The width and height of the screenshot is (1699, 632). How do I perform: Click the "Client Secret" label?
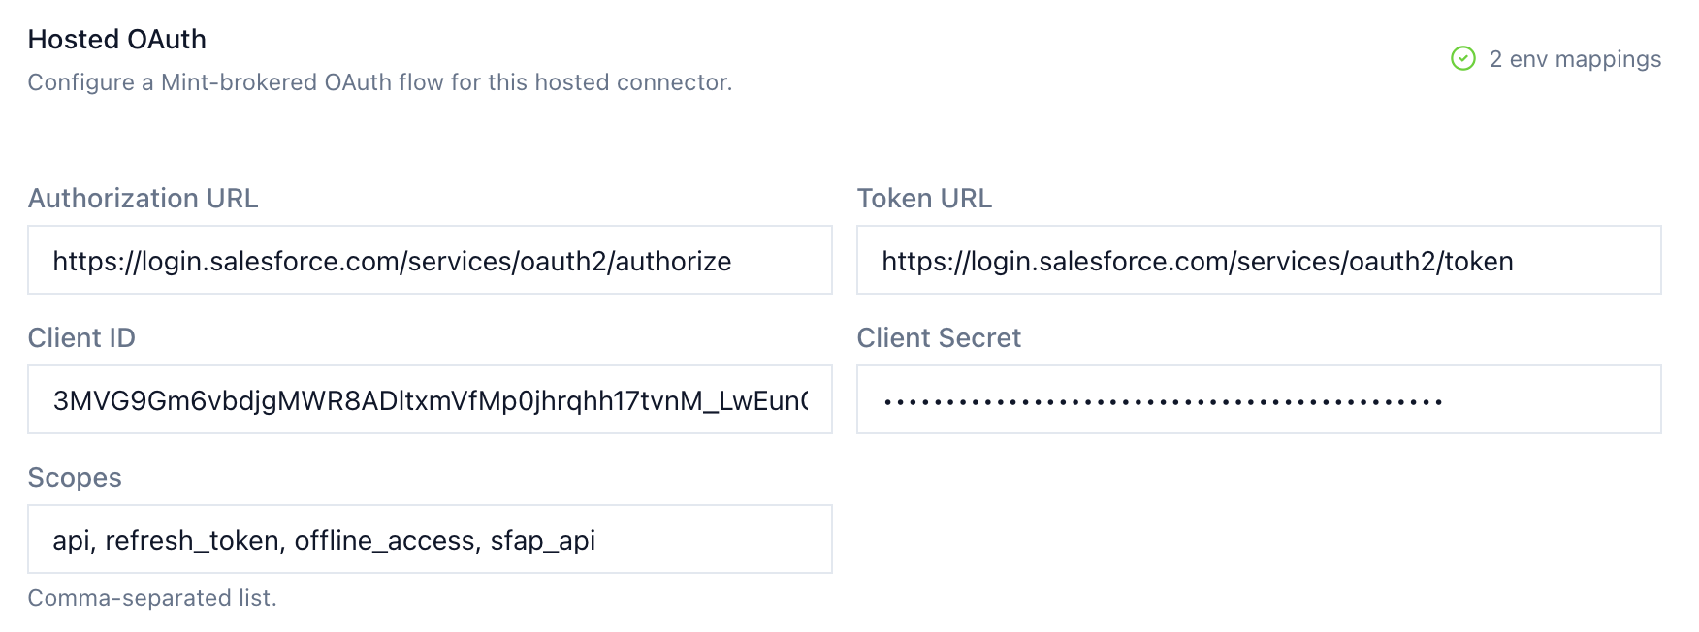(x=939, y=338)
